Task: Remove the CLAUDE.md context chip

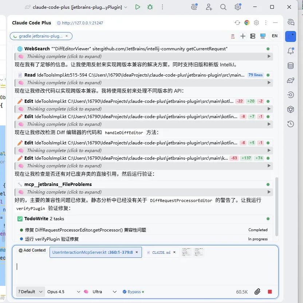Action: (x=174, y=252)
